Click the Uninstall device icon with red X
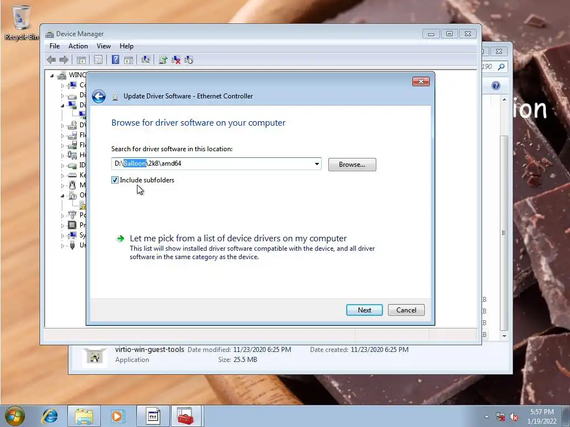570x427 pixels. coord(176,60)
